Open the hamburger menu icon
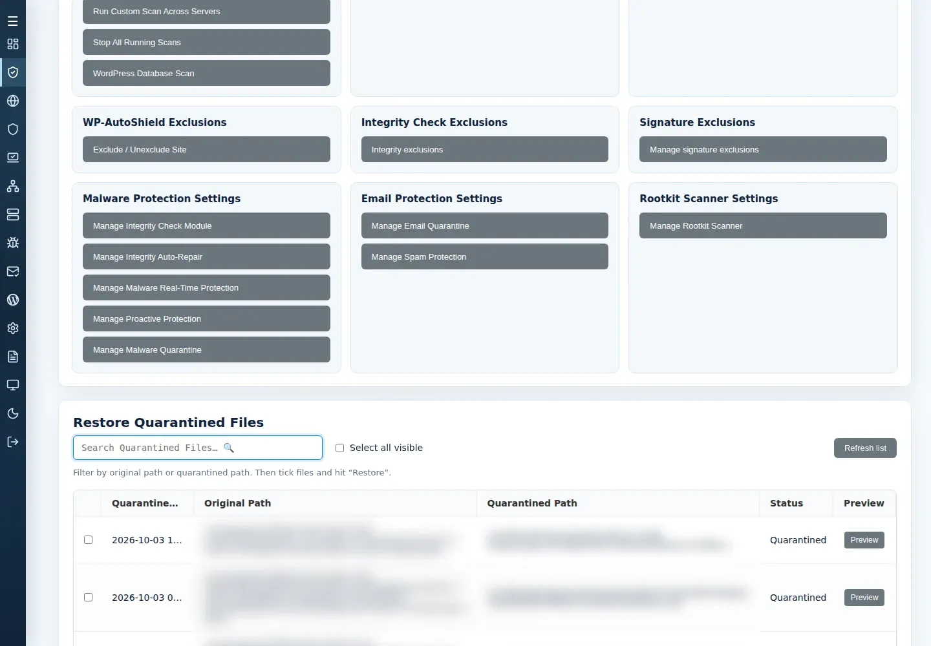This screenshot has width=931, height=646. click(x=13, y=21)
